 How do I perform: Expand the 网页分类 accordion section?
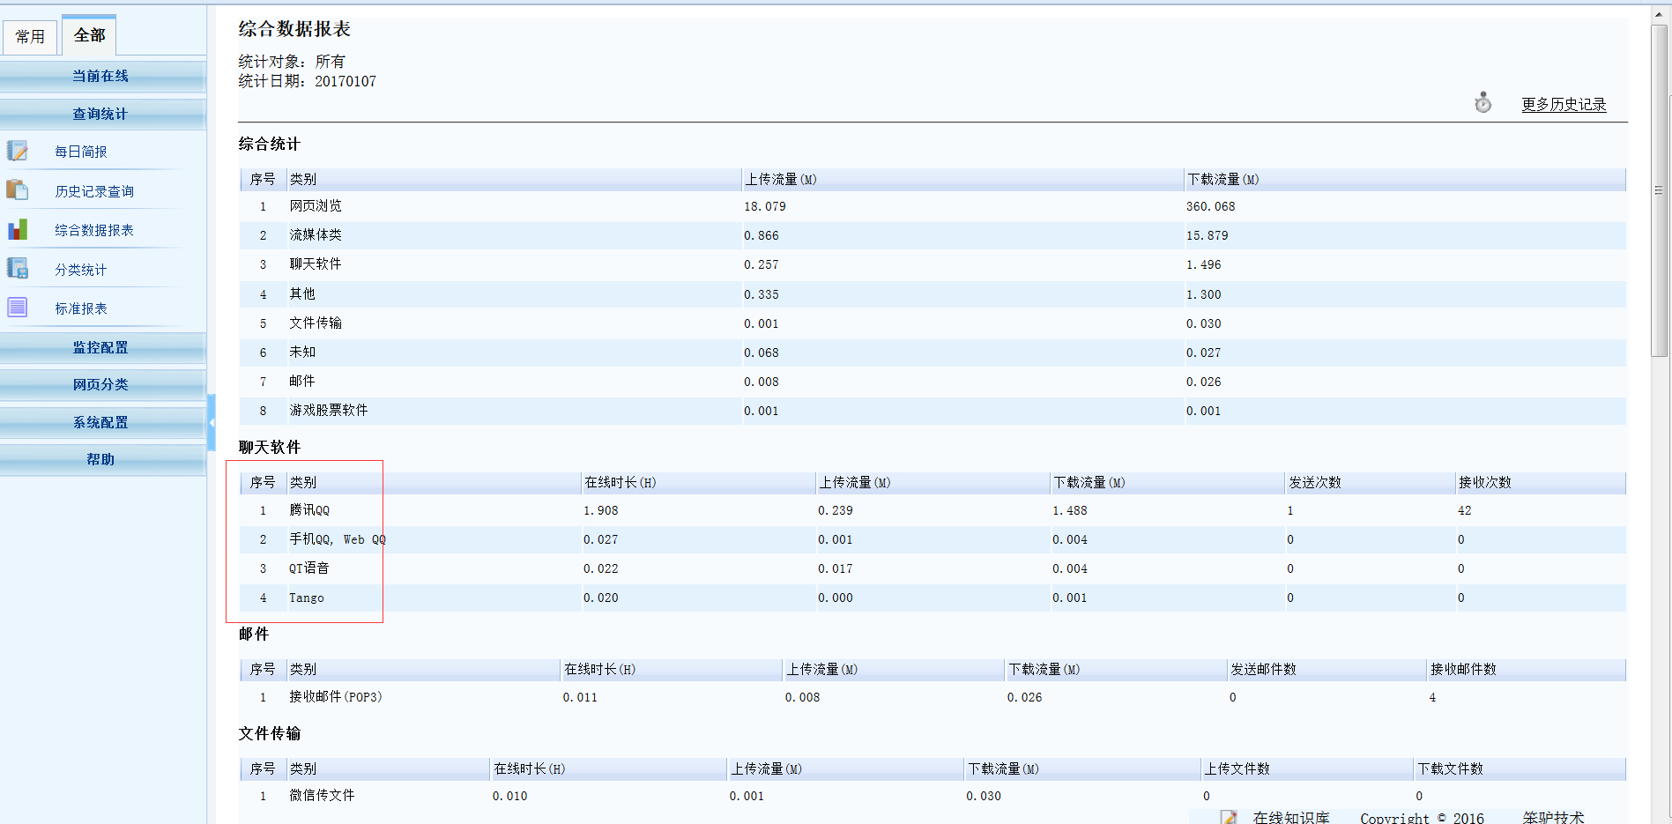point(100,384)
